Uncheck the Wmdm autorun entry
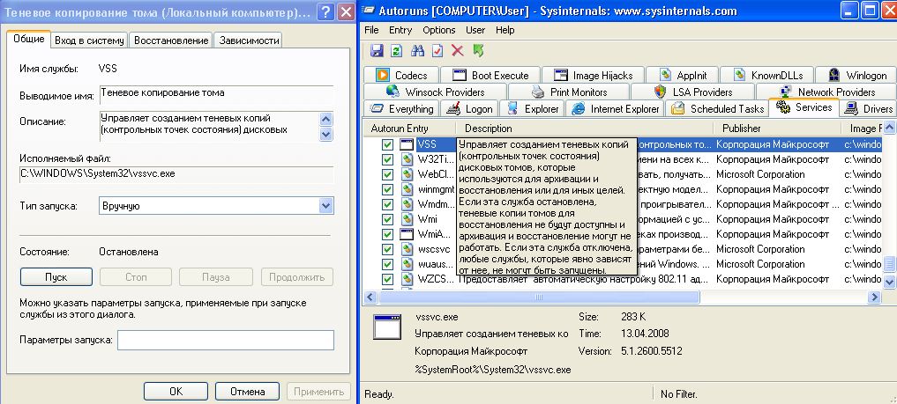Image resolution: width=897 pixels, height=404 pixels. [x=387, y=203]
